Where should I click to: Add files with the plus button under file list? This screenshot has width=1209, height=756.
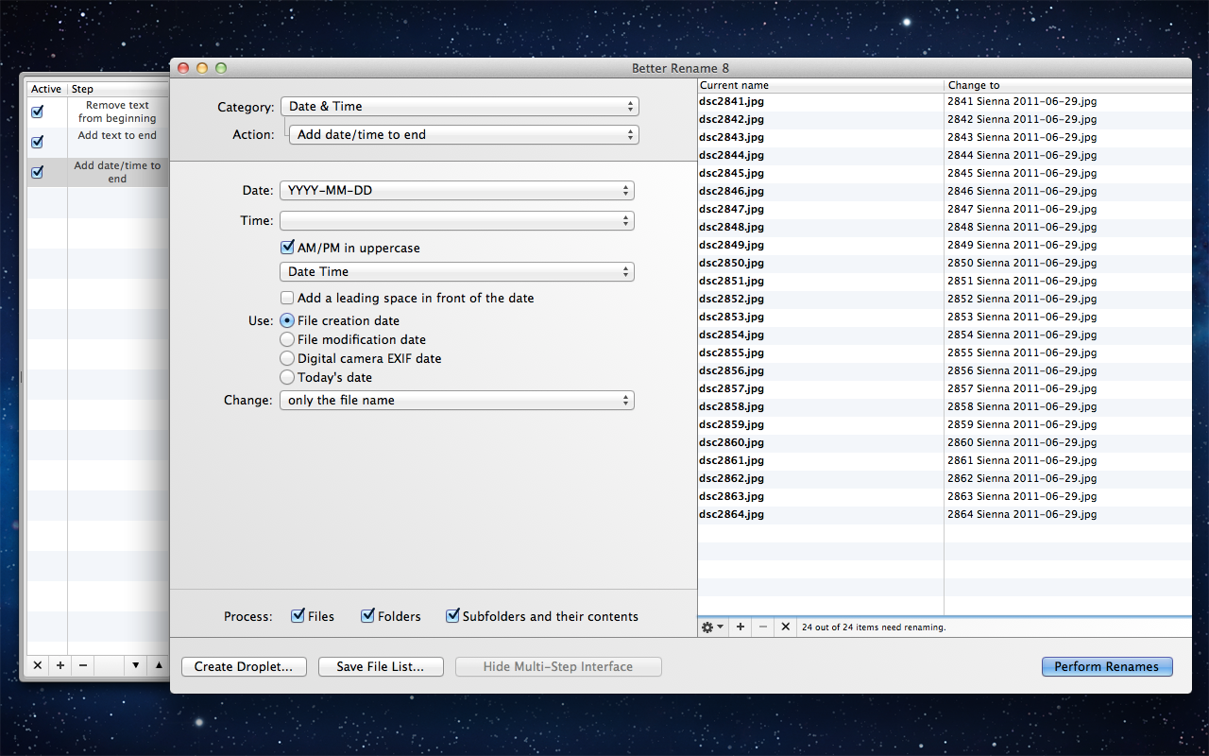pos(741,627)
